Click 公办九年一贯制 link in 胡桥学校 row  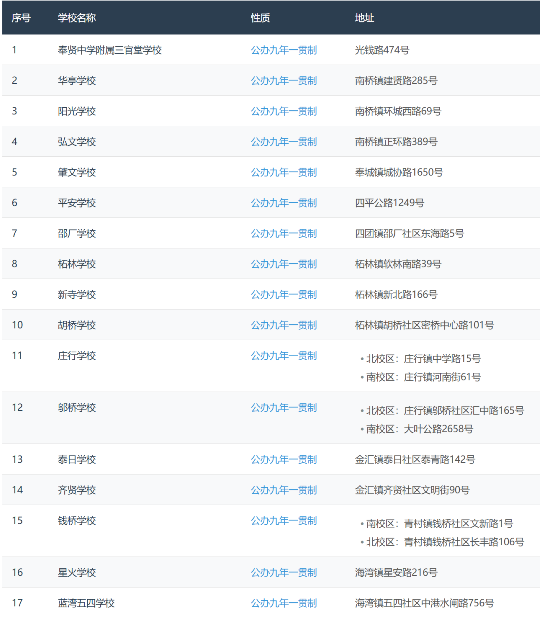tap(283, 325)
